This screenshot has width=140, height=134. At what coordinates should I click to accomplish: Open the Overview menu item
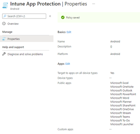(13, 24)
